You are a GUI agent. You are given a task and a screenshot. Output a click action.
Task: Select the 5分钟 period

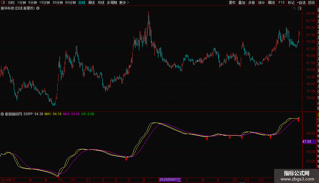32,3
